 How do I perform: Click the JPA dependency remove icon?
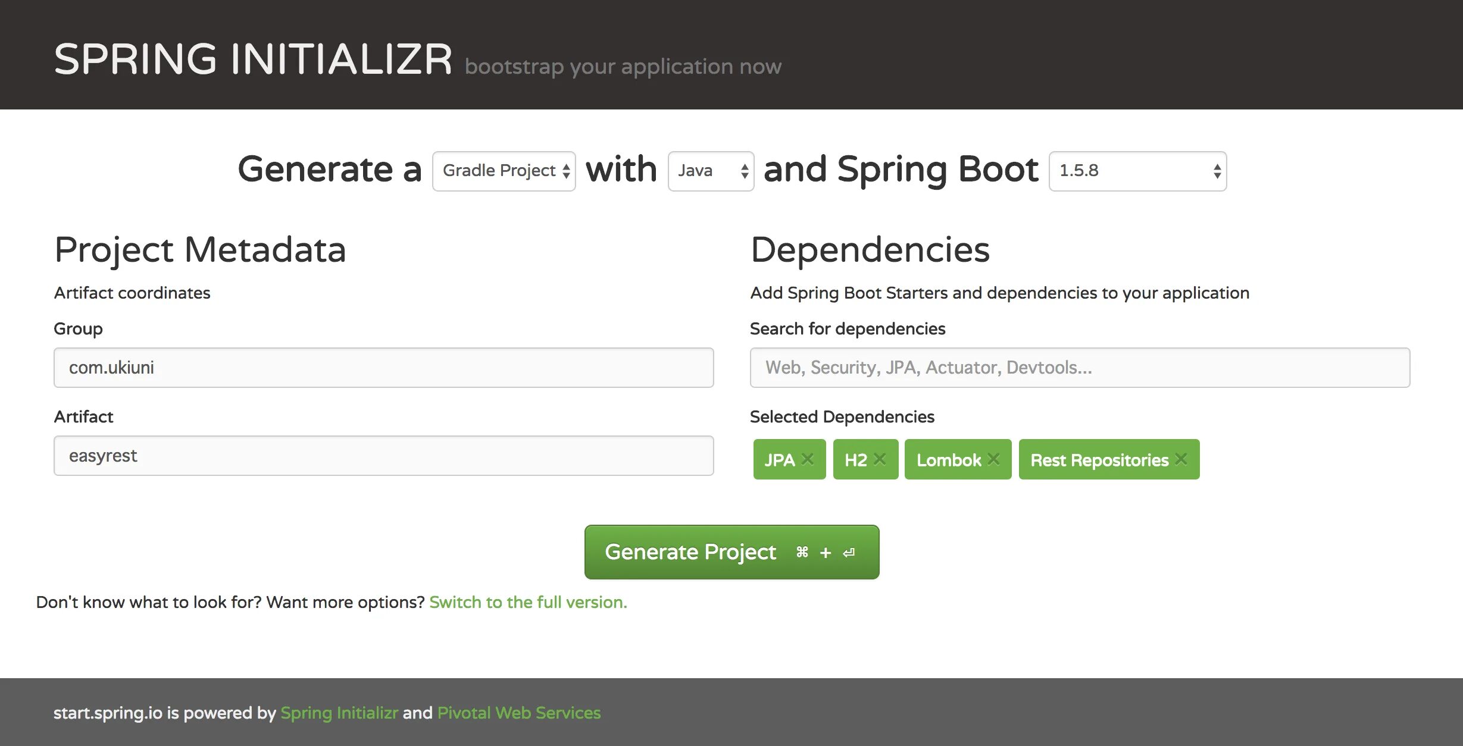click(x=809, y=459)
